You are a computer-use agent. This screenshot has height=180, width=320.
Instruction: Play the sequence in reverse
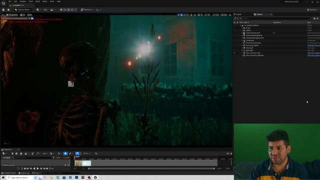[x=34, y=168]
